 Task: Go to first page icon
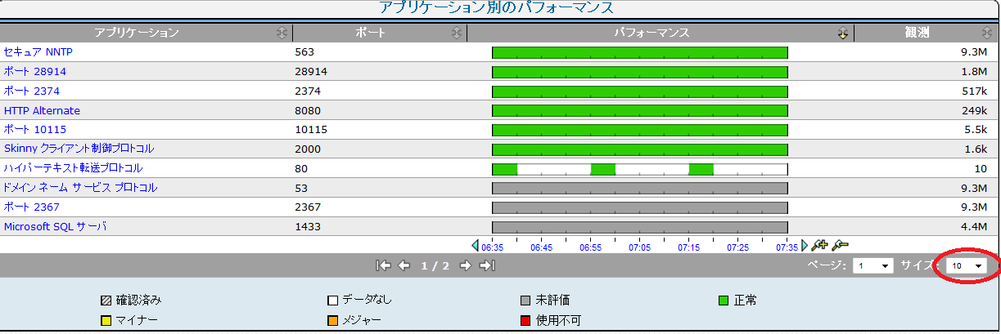(x=383, y=265)
